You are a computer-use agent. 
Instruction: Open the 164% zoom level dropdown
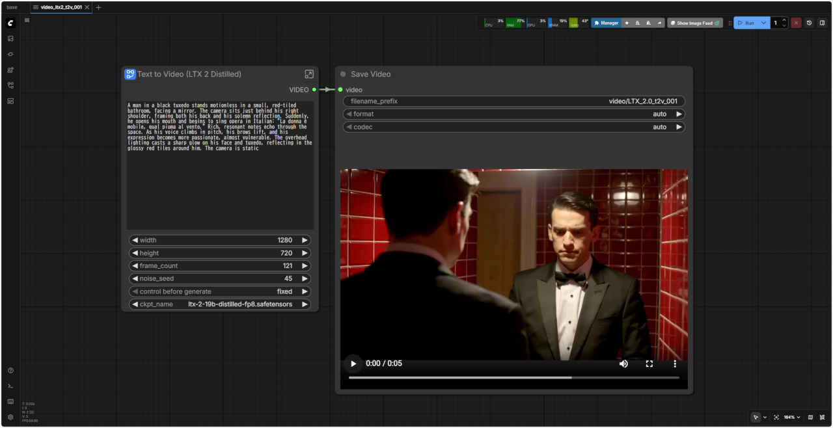pos(791,417)
